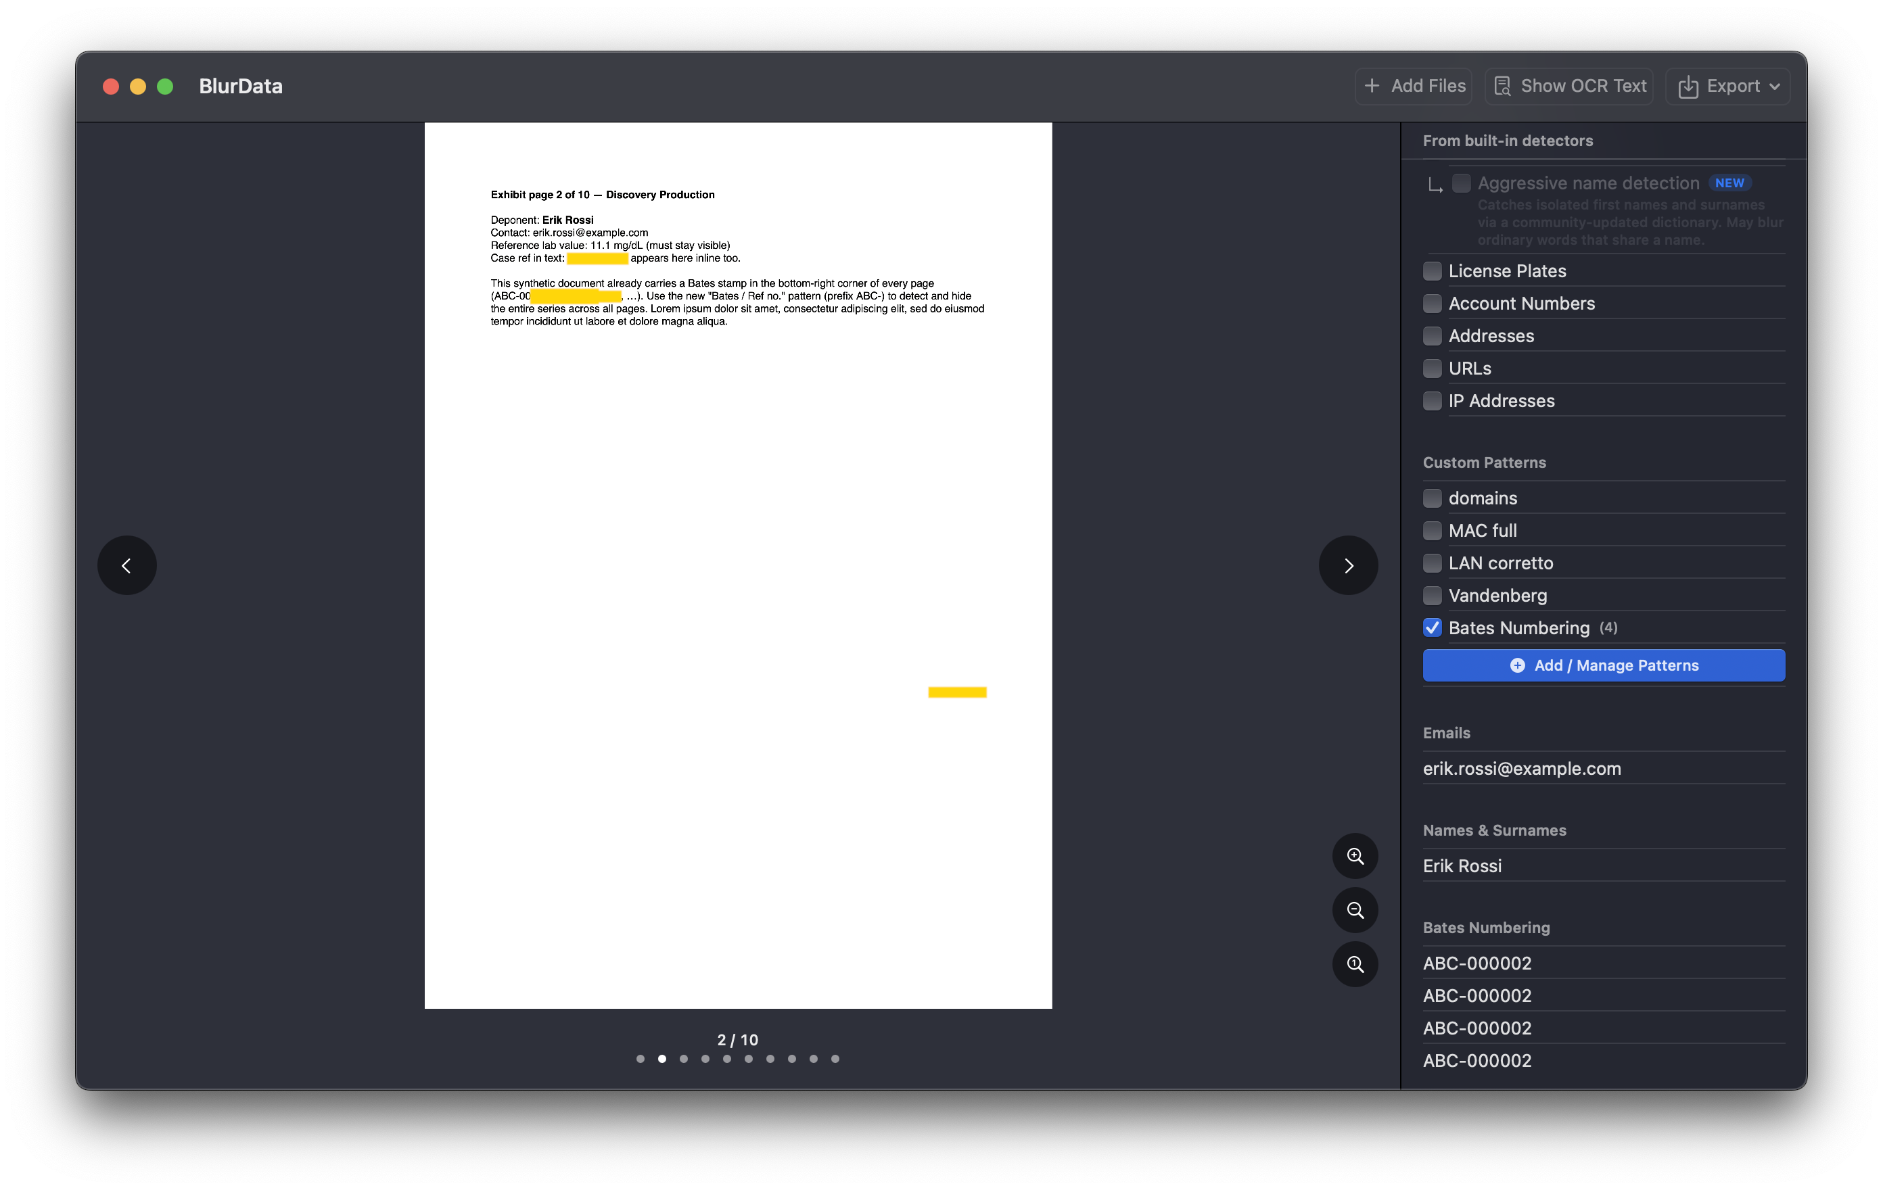Screen dimensions: 1883x1190
Task: Jump to page 10 dot
Action: (835, 1059)
